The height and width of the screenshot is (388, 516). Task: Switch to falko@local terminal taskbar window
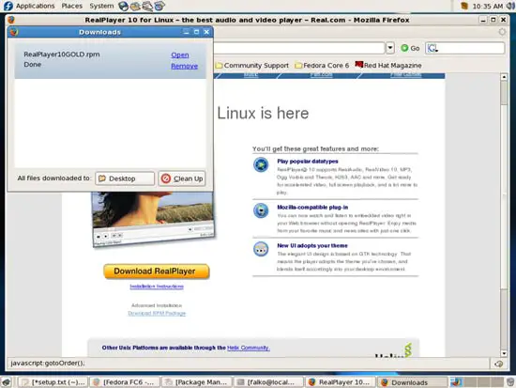point(268,382)
